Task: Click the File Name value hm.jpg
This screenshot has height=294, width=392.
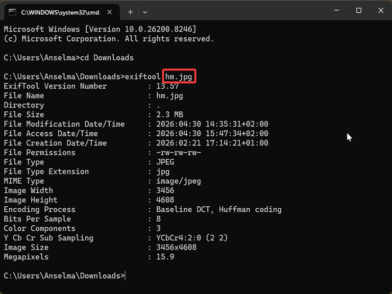Action: 170,96
